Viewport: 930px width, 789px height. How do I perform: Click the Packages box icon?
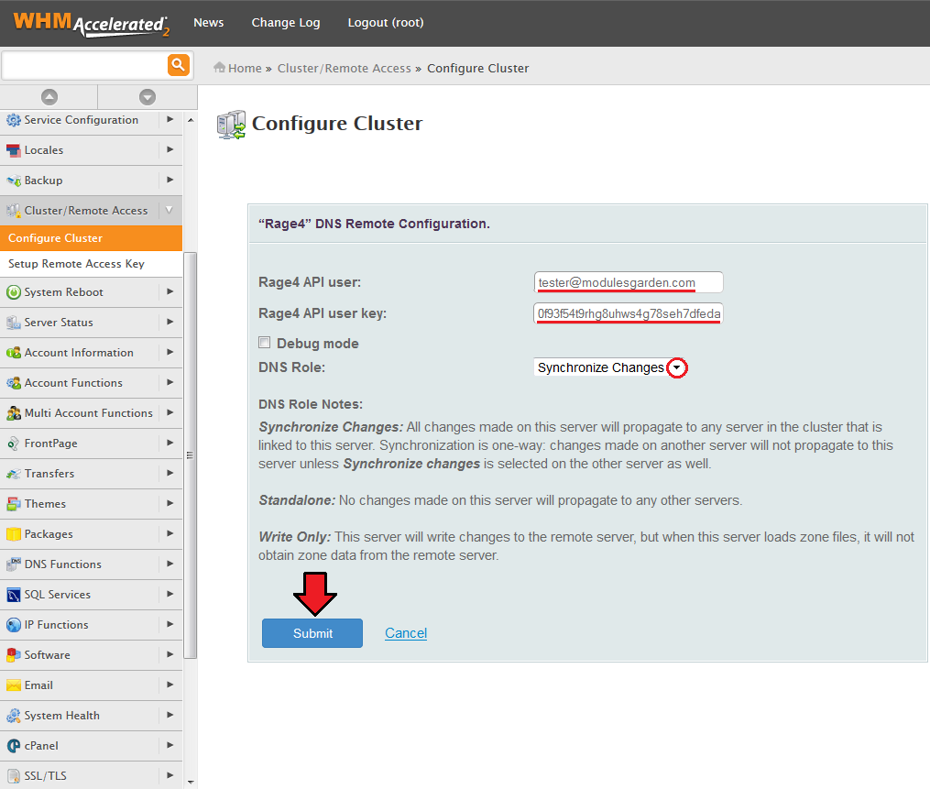[13, 534]
